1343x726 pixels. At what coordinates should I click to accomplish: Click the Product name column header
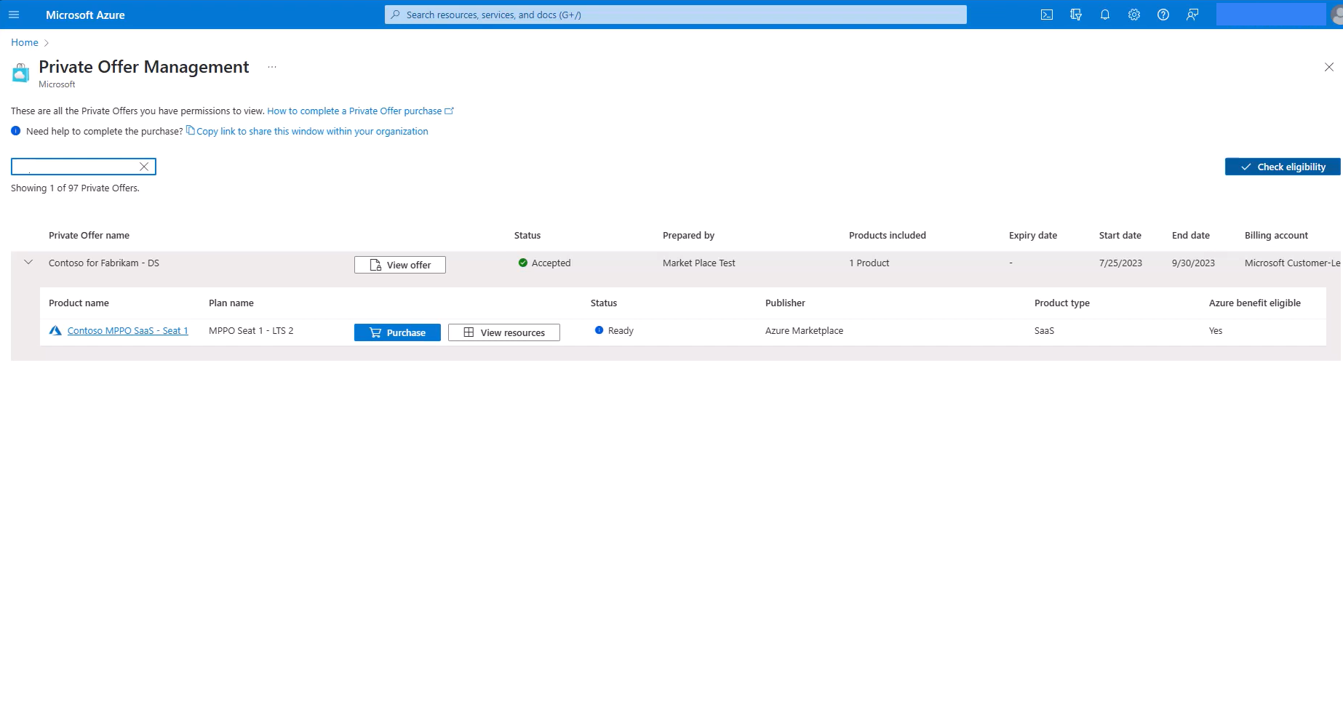click(x=79, y=303)
